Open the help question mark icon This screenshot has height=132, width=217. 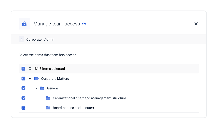pyautogui.click(x=84, y=24)
